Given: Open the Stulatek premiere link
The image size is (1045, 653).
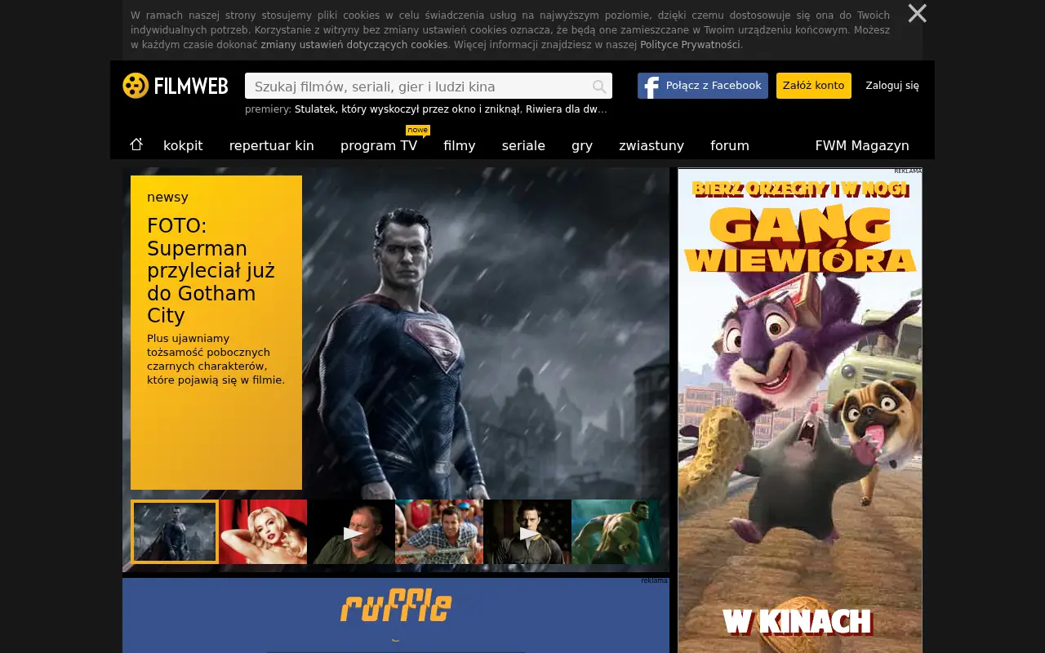Looking at the screenshot, I should (x=407, y=109).
